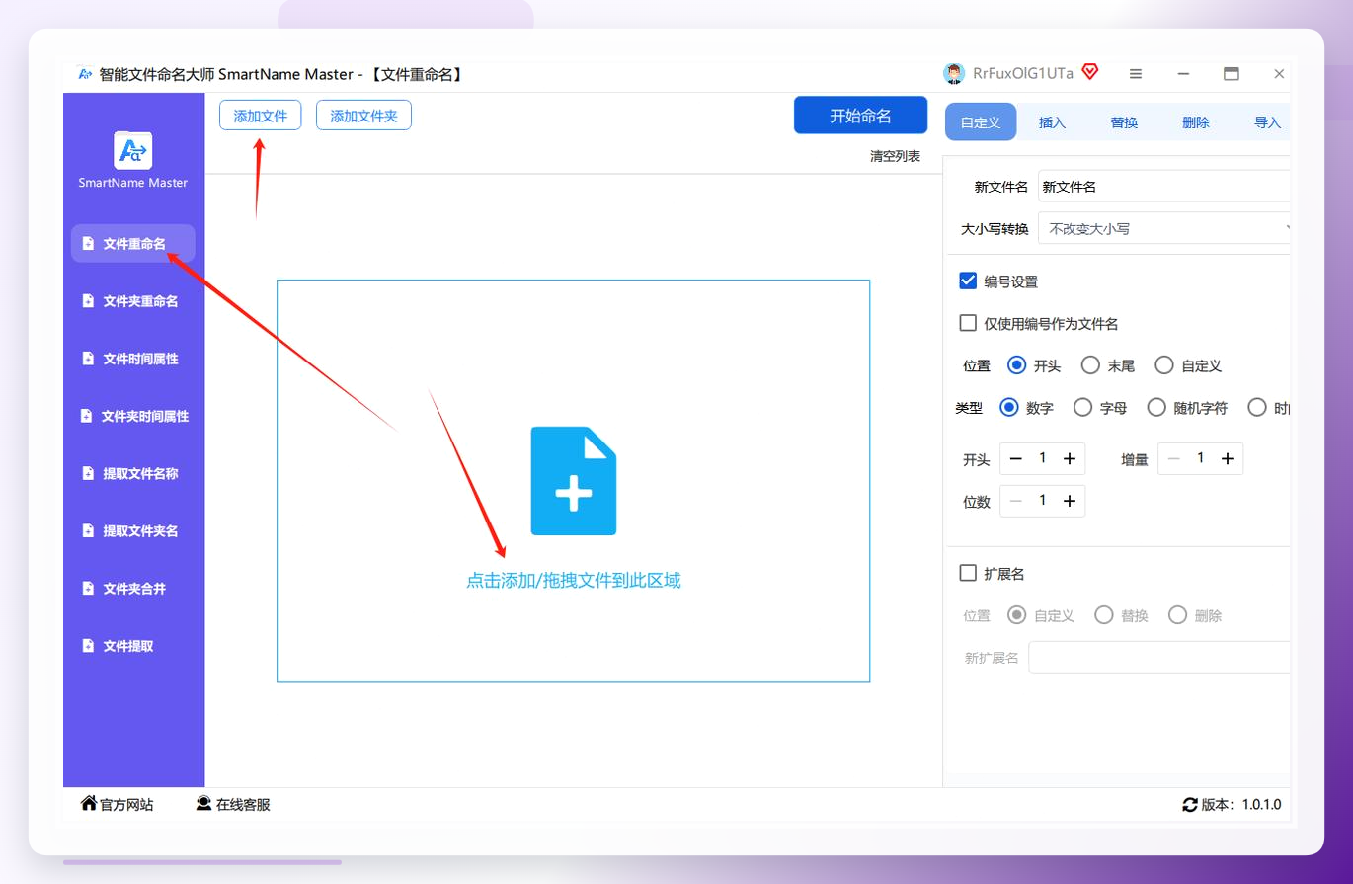This screenshot has height=884, width=1353.
Task: Open 提取文件名称 in sidebar
Action: (133, 473)
